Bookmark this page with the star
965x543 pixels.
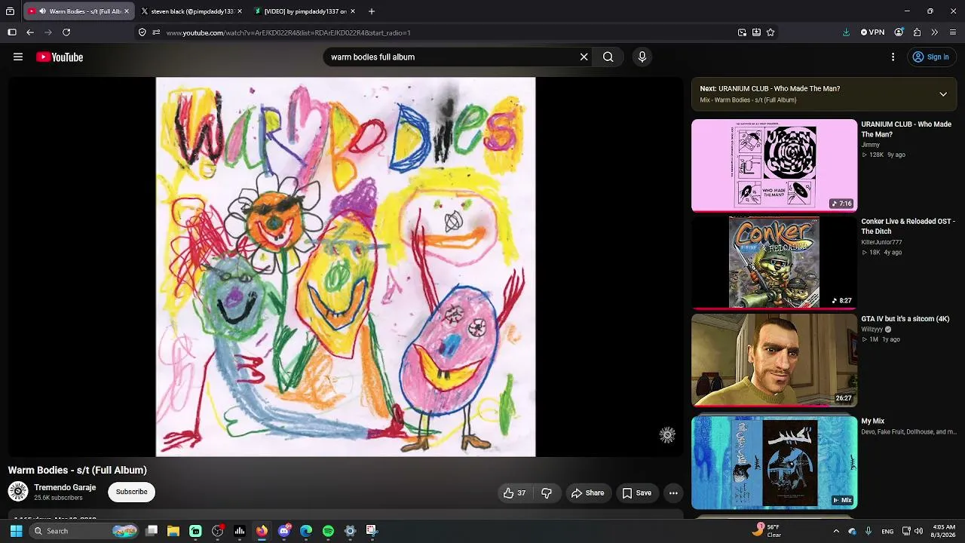pyautogui.click(x=770, y=32)
